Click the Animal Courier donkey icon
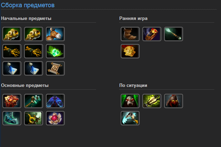The height and width of the screenshot is (147, 221). click(55, 34)
